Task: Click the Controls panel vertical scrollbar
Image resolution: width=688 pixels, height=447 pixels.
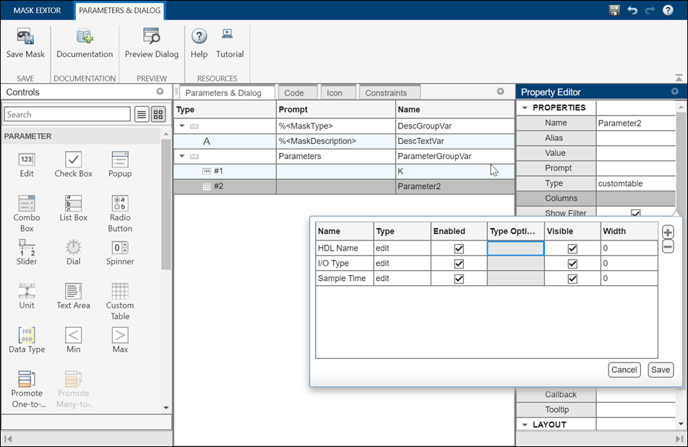Action: point(166,204)
